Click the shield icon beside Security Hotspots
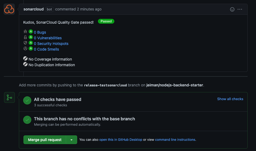 pos(25,43)
